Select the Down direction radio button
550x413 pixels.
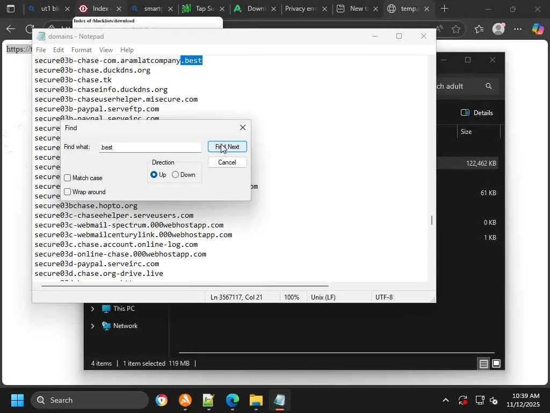click(176, 175)
